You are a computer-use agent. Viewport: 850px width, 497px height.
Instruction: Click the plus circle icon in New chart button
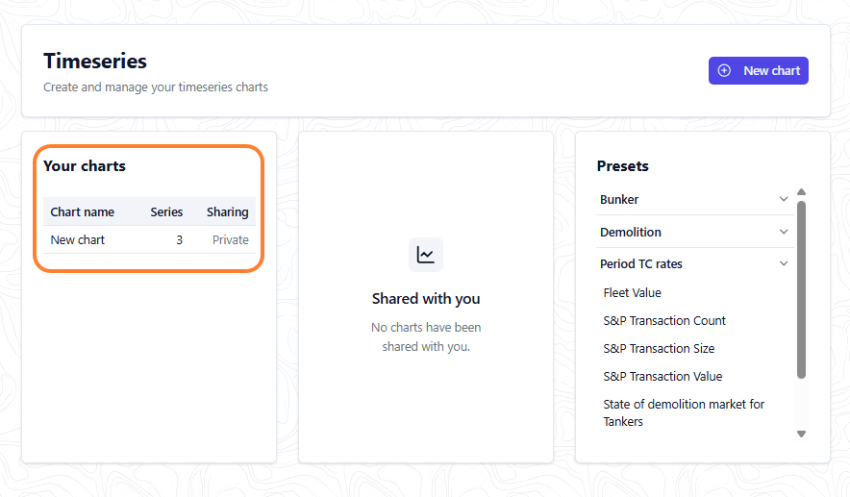tap(724, 70)
